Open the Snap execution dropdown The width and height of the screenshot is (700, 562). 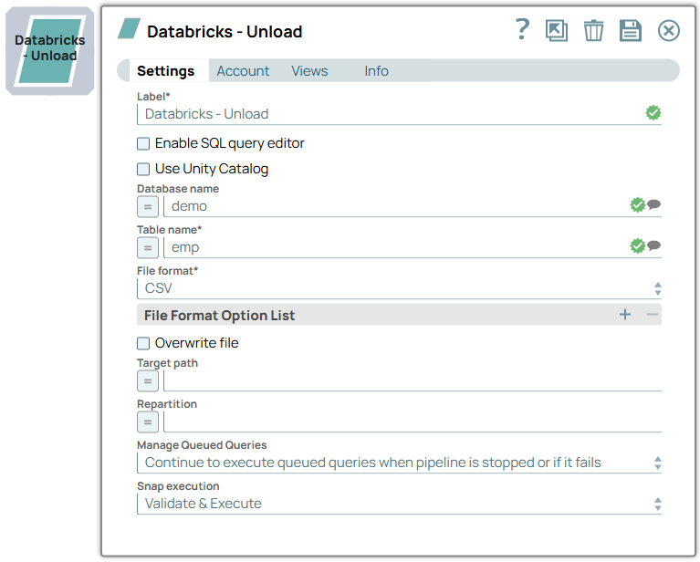(x=399, y=504)
